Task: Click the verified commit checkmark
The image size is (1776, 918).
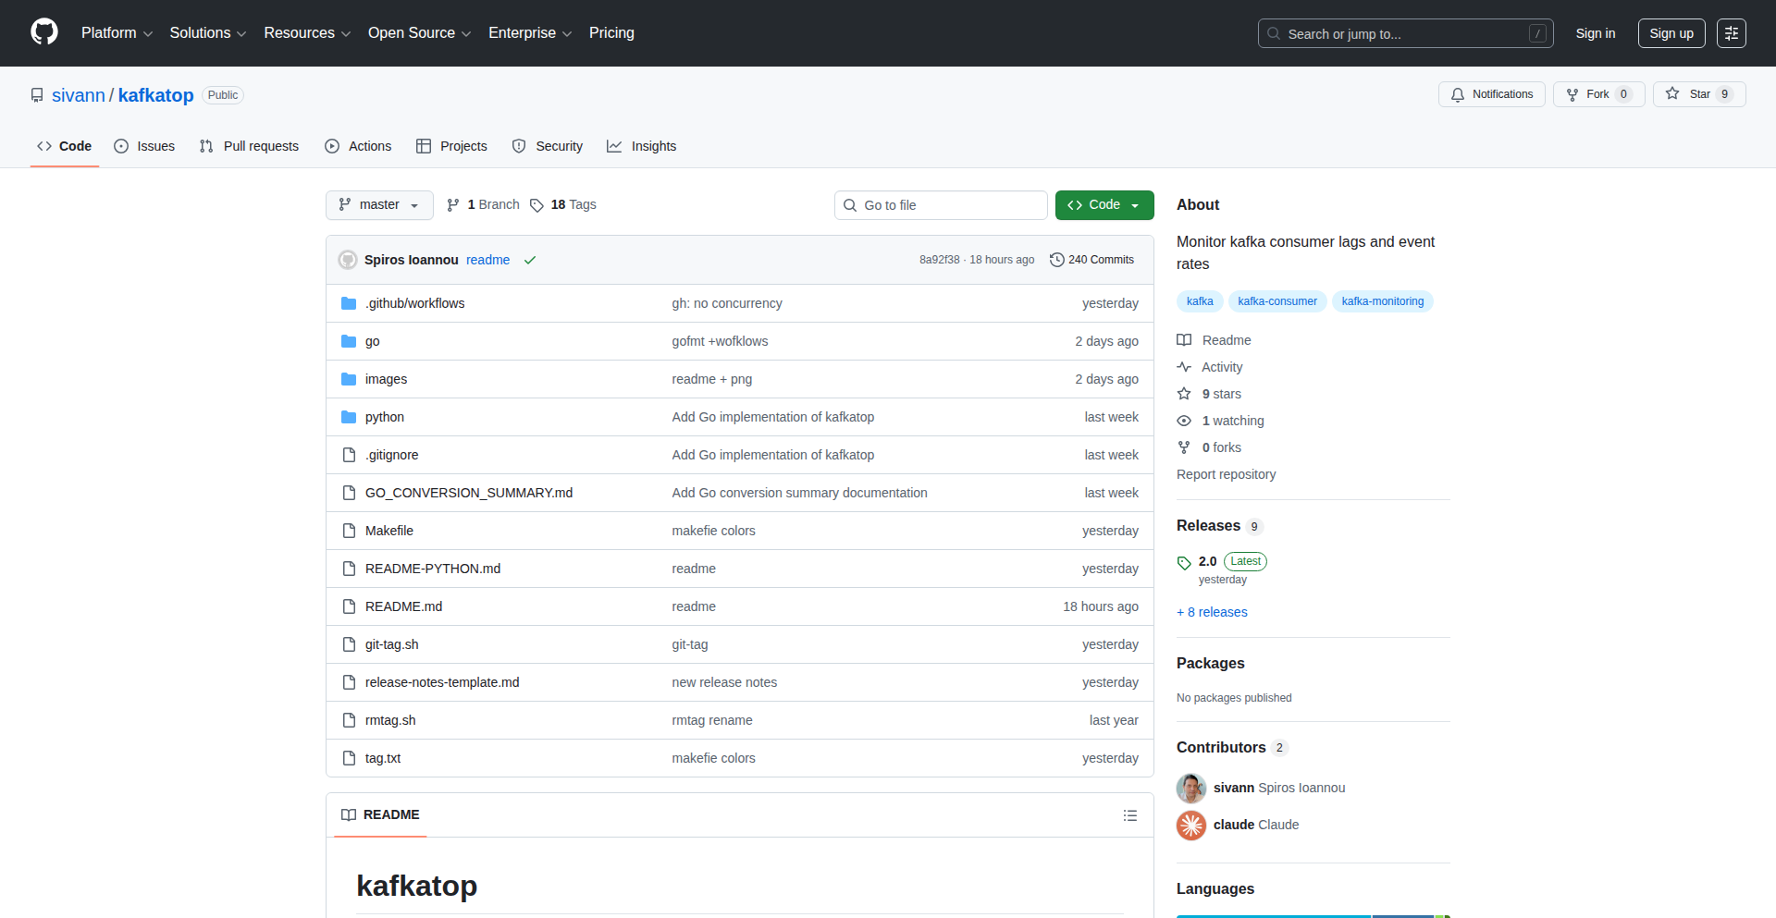Action: (529, 260)
